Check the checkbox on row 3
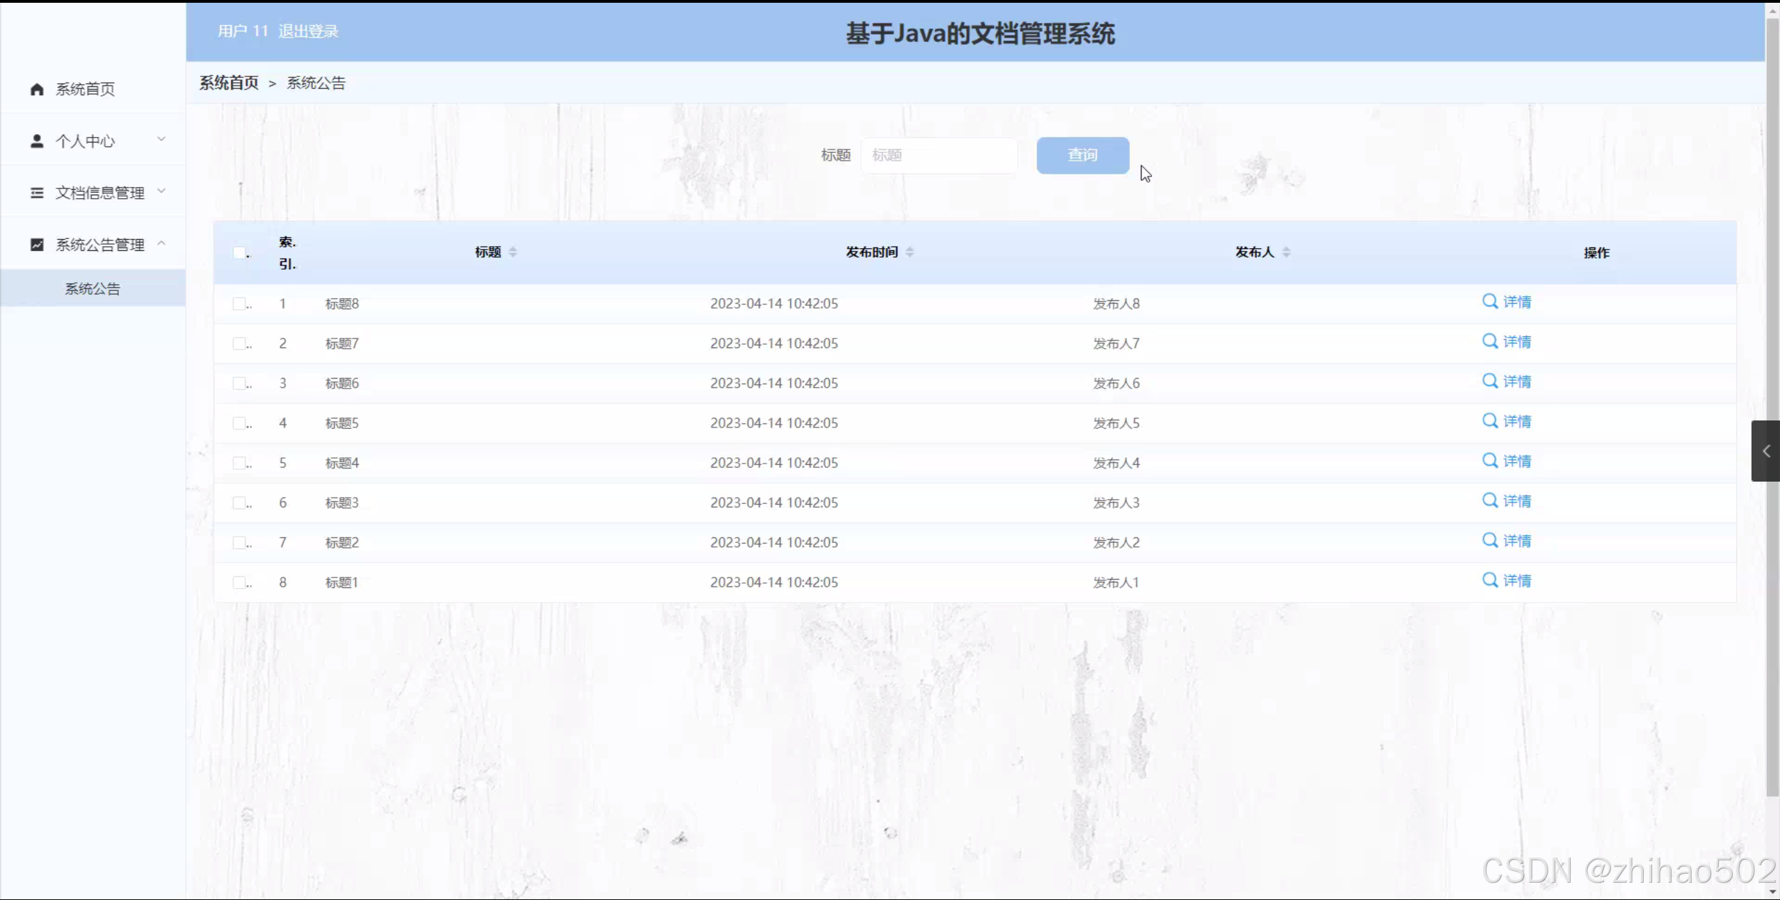The width and height of the screenshot is (1780, 900). [x=240, y=383]
